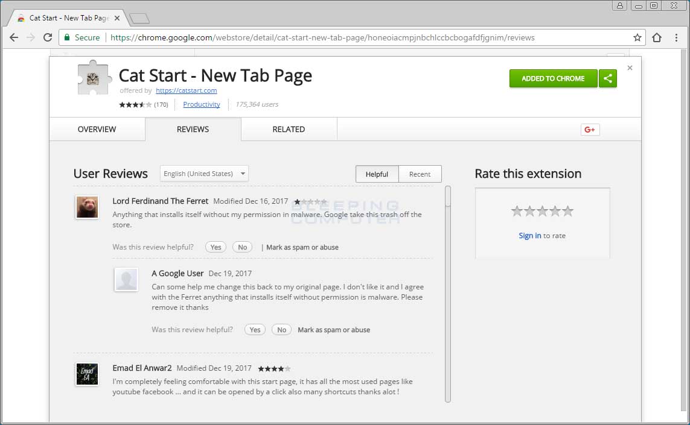Viewport: 690px width, 425px height.
Task: Click the reviewer name Emad El Anwar2
Action: pyautogui.click(x=142, y=368)
